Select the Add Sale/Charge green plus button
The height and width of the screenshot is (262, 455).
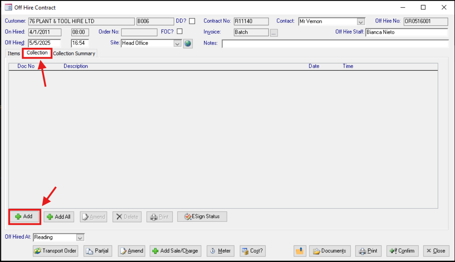(x=175, y=251)
